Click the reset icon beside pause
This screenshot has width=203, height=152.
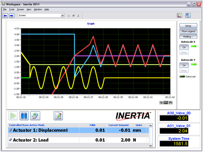pos(35,116)
